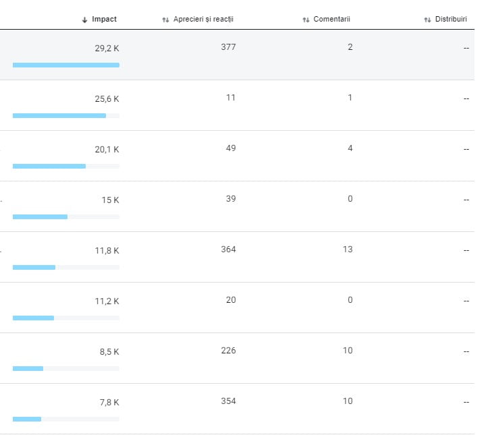The image size is (488, 435).
Task: Select the Aprecieri și reacții header text
Action: [x=202, y=20]
